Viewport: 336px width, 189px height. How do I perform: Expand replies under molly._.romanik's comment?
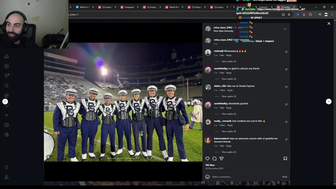point(229,132)
